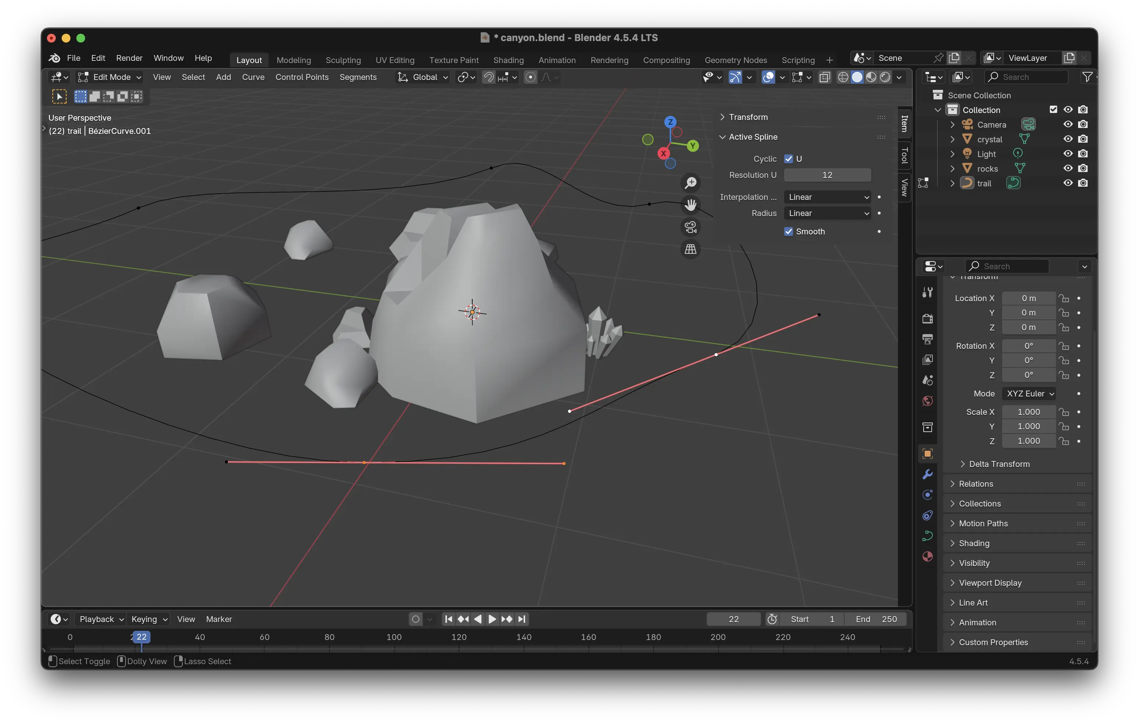Click the pan view hand icon
The height and width of the screenshot is (724, 1139).
[691, 205]
